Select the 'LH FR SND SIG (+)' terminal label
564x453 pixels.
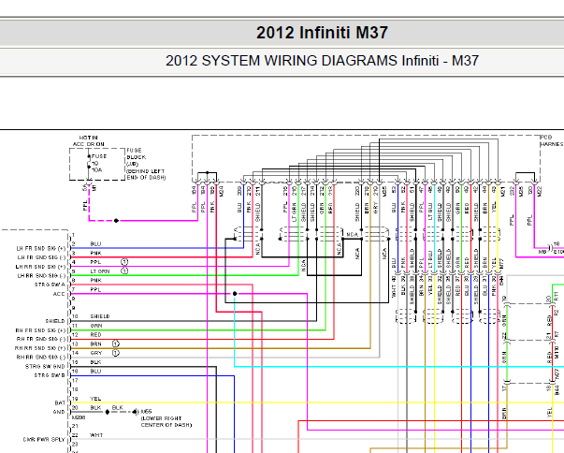[x=41, y=248]
